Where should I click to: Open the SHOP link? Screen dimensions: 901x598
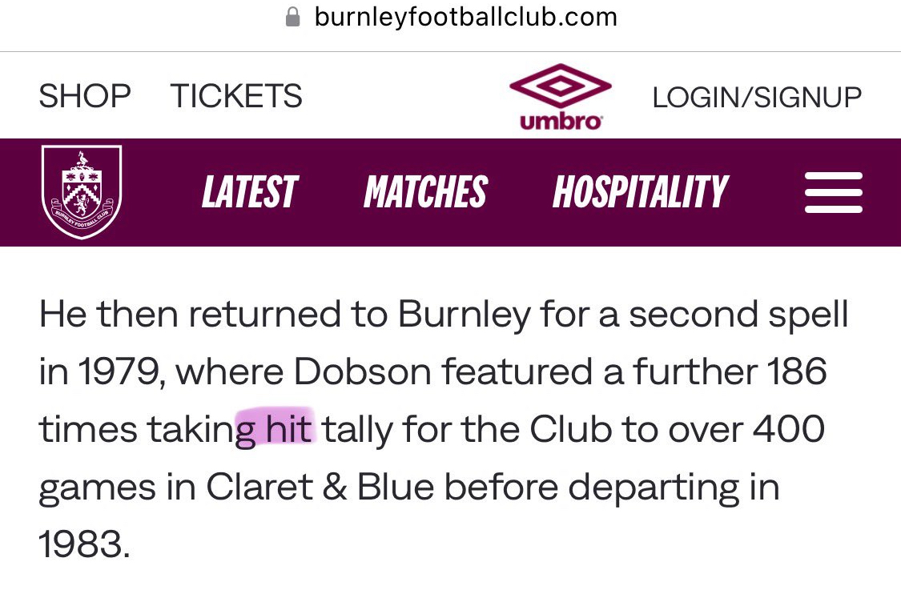pos(85,97)
